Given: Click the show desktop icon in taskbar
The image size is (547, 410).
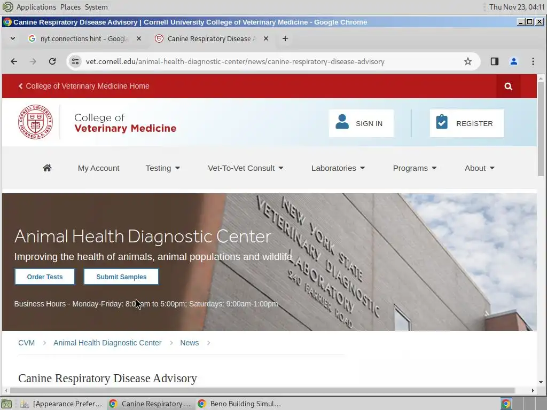Looking at the screenshot, I should pos(6,404).
